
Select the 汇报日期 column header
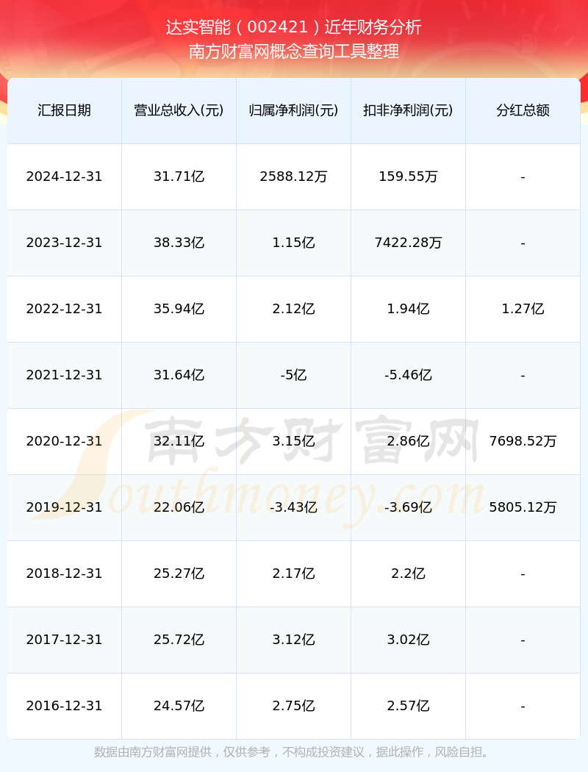[x=65, y=110]
